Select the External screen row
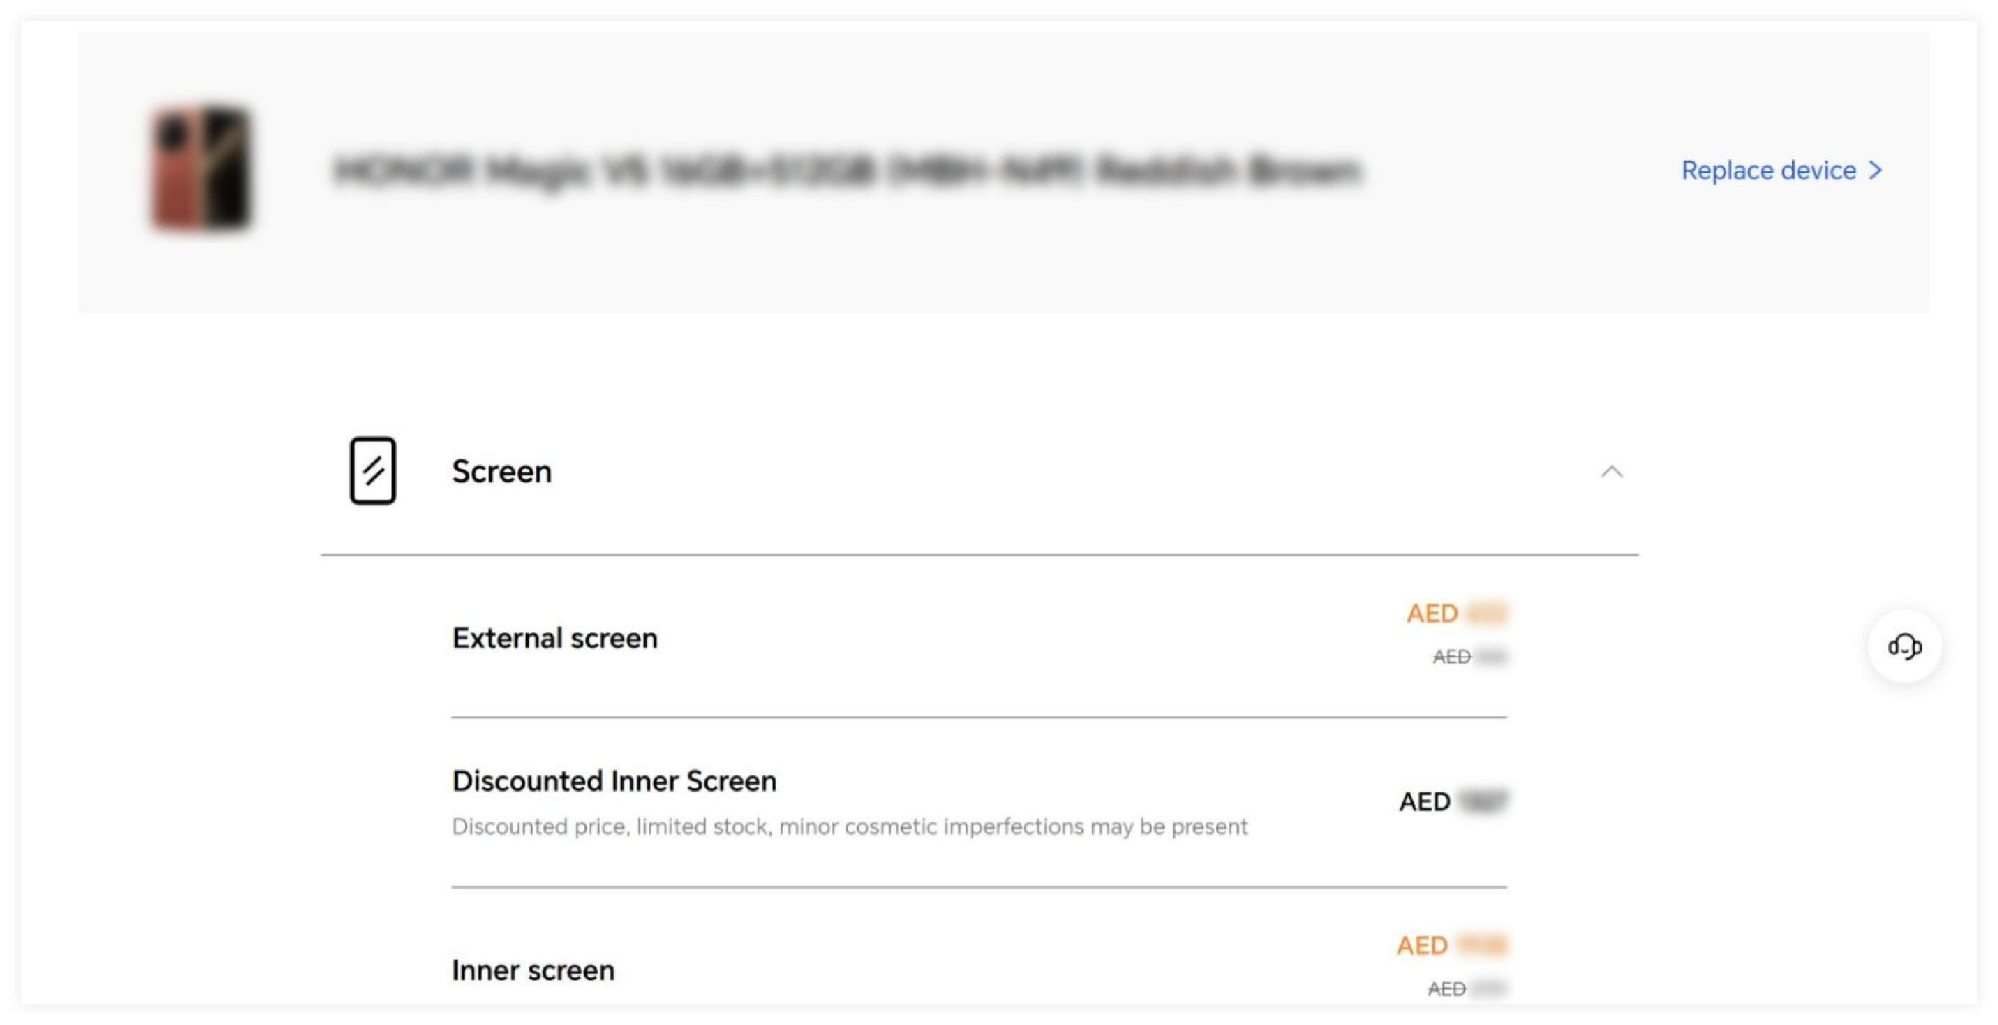Viewport: 1998px width, 1025px height. (555, 638)
